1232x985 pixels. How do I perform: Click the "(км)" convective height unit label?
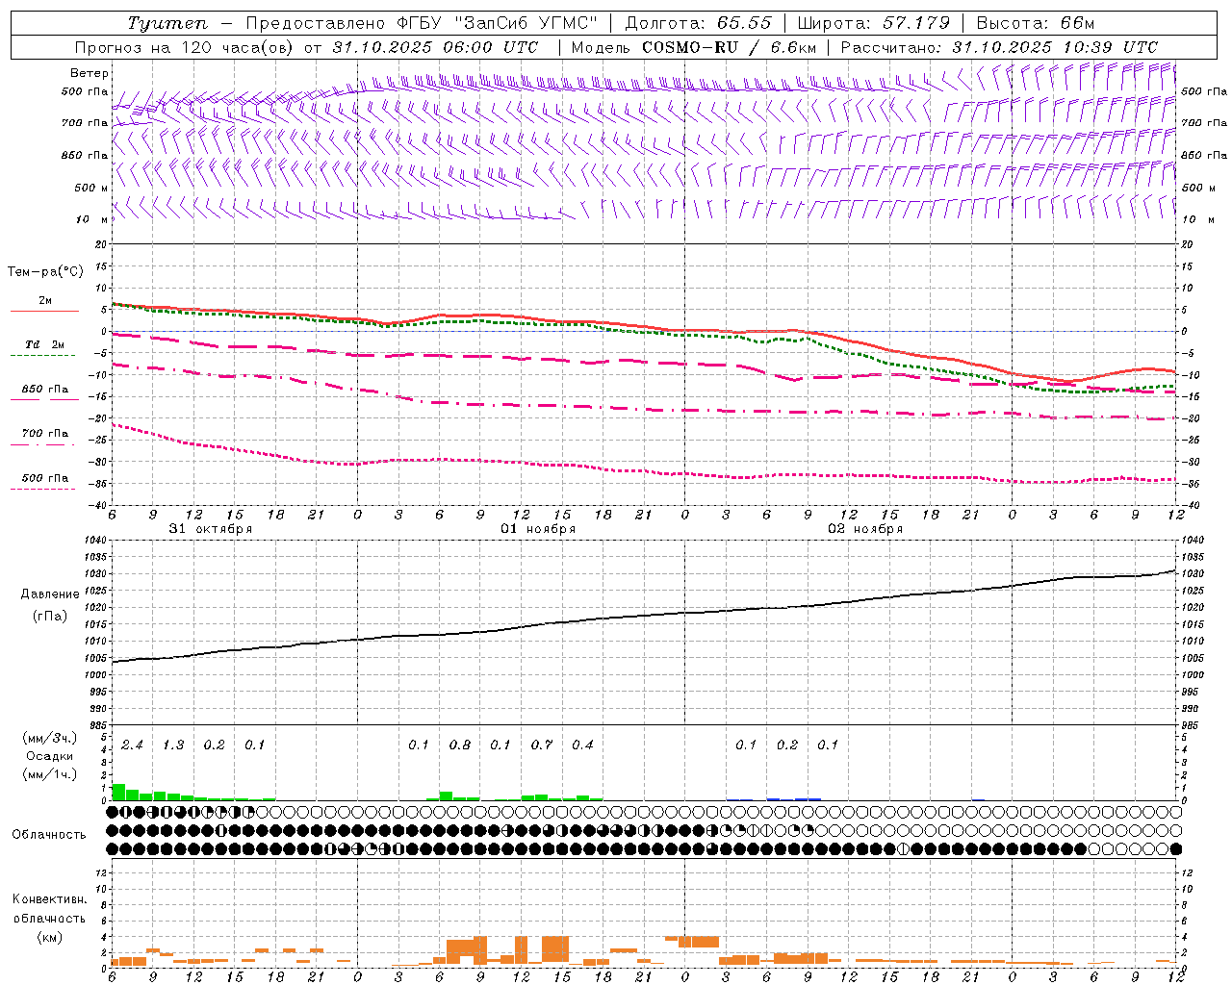pyautogui.click(x=49, y=937)
